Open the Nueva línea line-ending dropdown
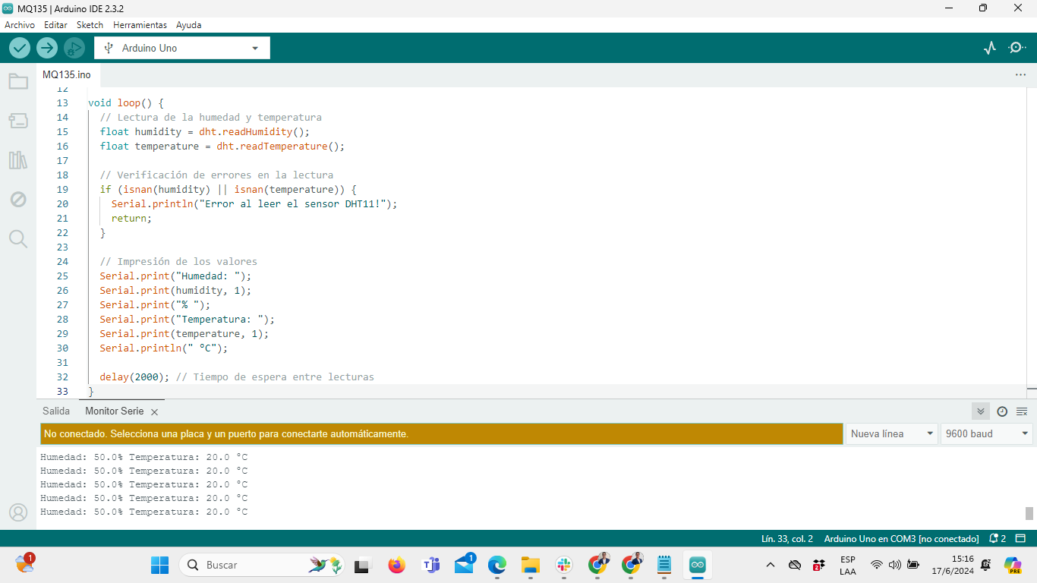The height and width of the screenshot is (583, 1037). (x=891, y=433)
